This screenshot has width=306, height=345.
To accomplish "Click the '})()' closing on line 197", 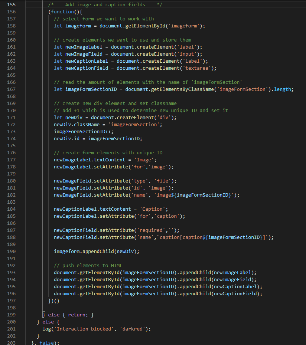I will click(x=54, y=300).
